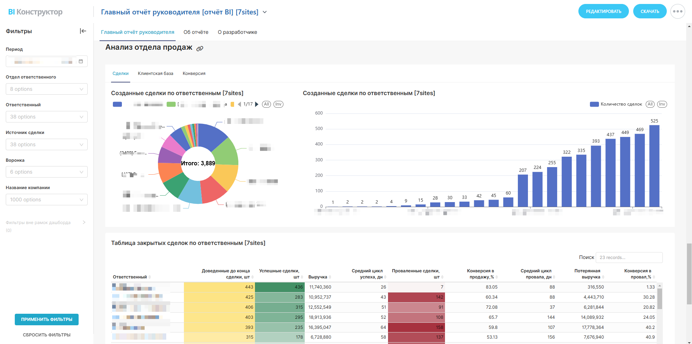
Task: Expand the Воронка filter dropdown
Action: [x=47, y=172]
